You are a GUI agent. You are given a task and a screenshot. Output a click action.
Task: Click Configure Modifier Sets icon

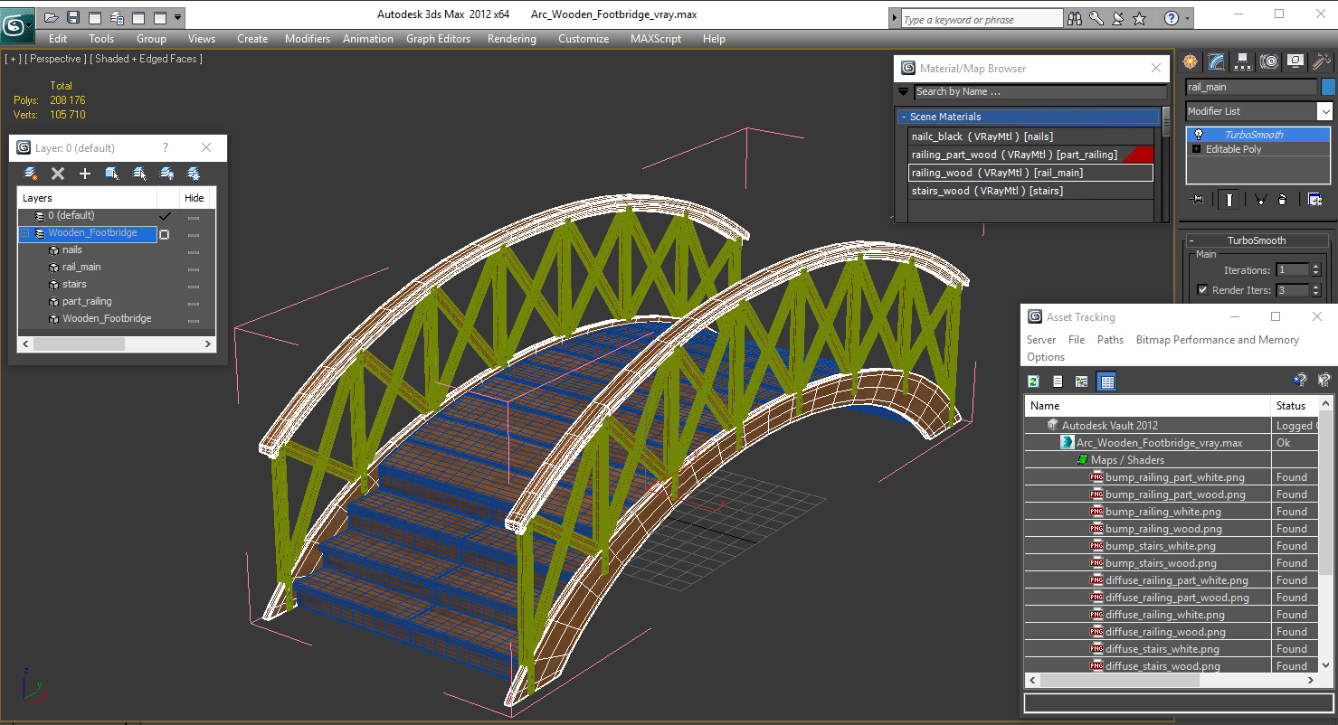tap(1314, 200)
